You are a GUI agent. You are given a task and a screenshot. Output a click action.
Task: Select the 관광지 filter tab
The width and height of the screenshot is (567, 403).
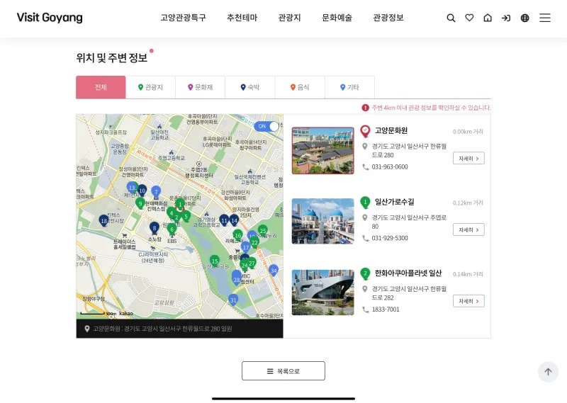[x=150, y=87]
